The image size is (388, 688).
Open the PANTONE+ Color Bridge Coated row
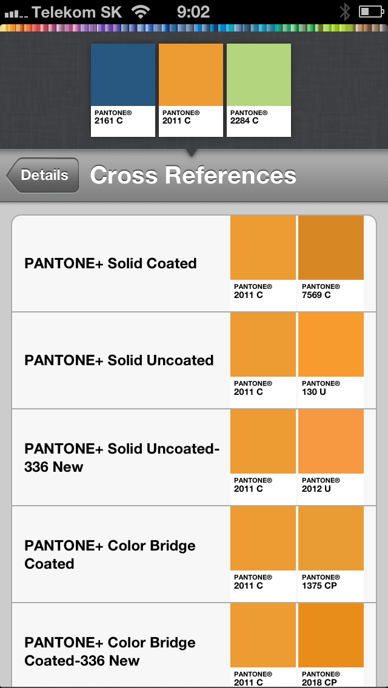tap(110, 554)
